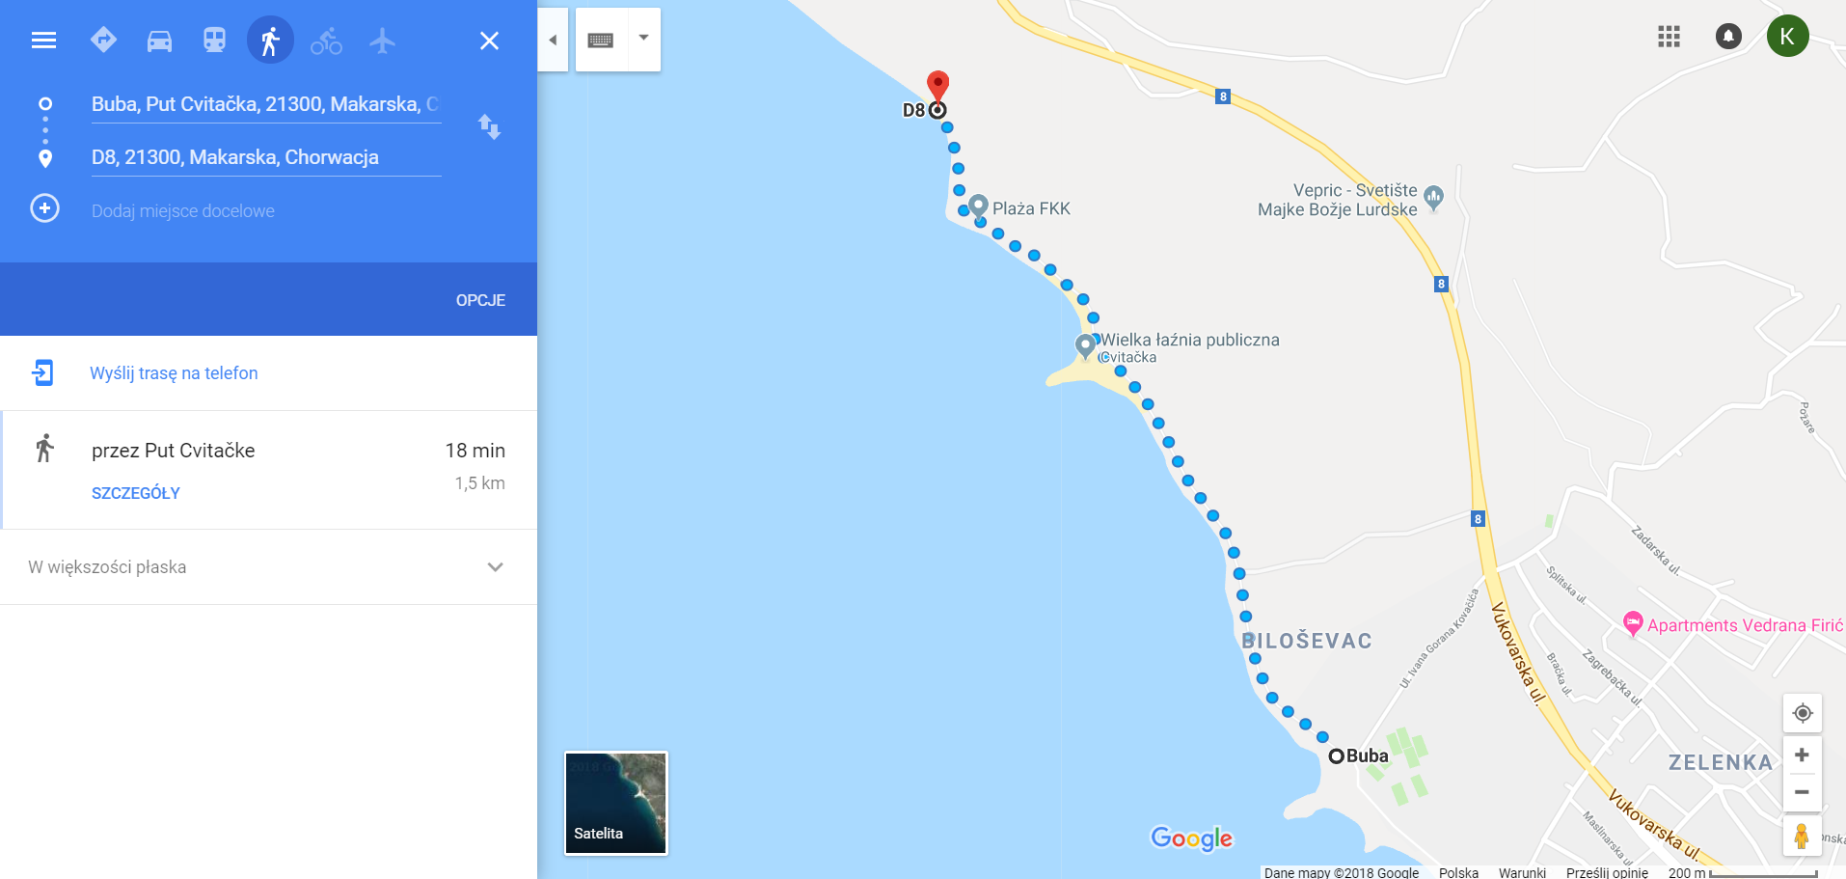Select the flight travel mode icon
The image size is (1846, 879).
point(382,41)
